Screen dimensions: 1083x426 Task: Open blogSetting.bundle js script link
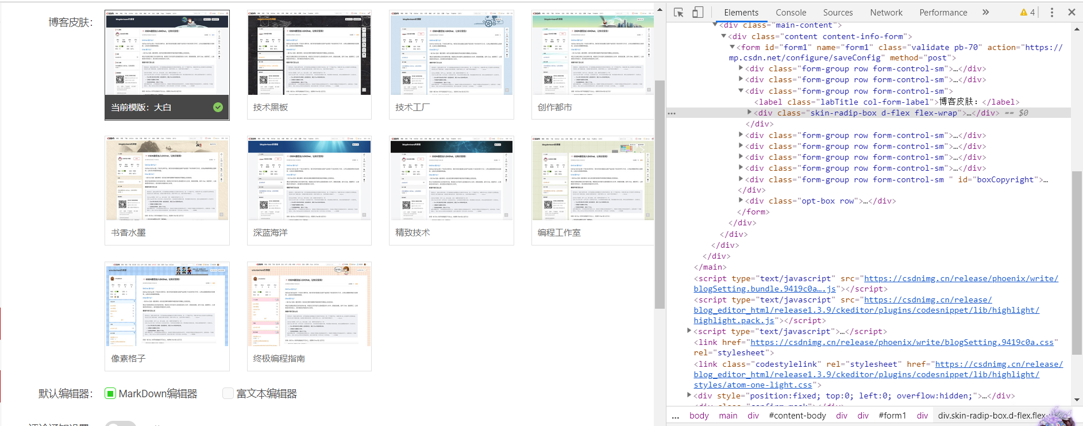coord(876,283)
